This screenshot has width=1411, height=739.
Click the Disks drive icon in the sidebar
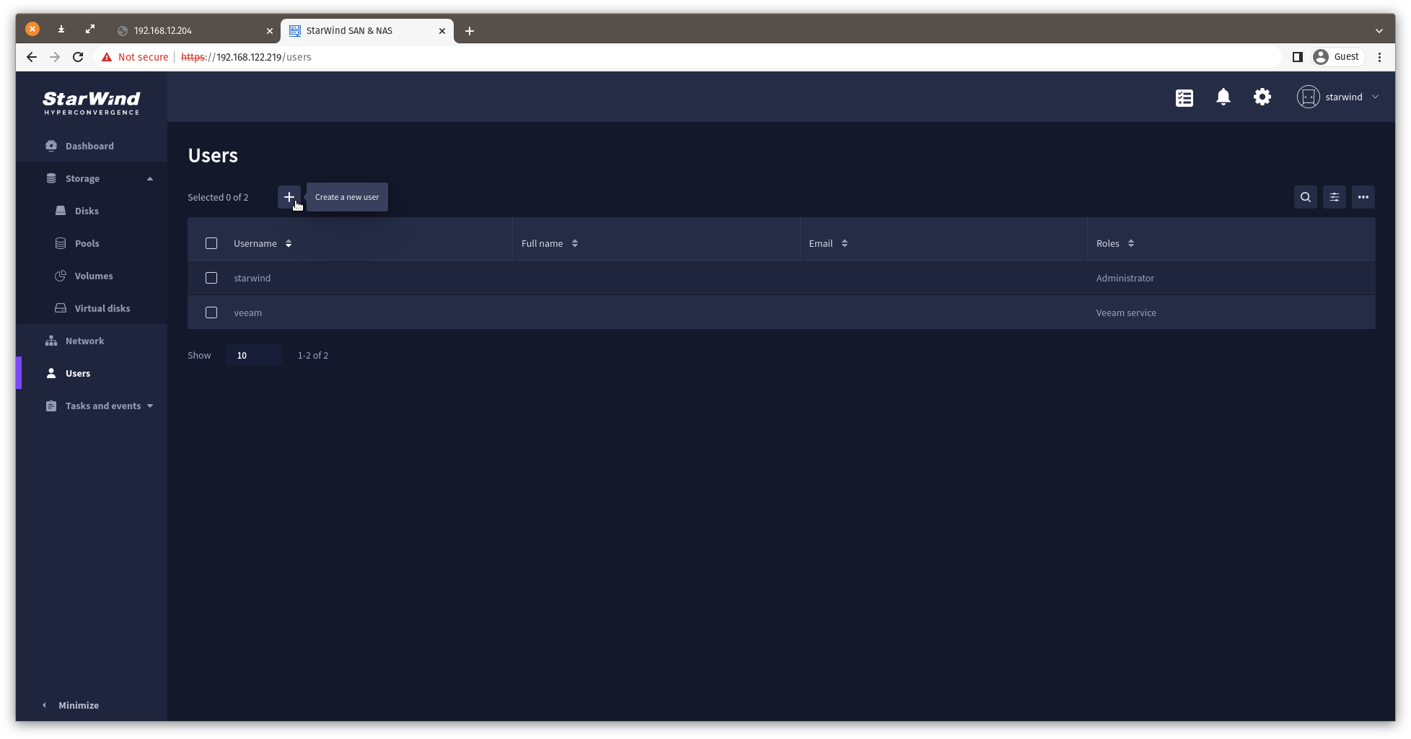61,211
